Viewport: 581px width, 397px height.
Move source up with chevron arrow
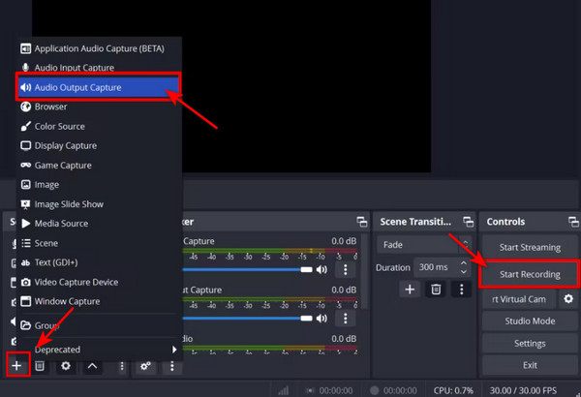click(x=92, y=366)
